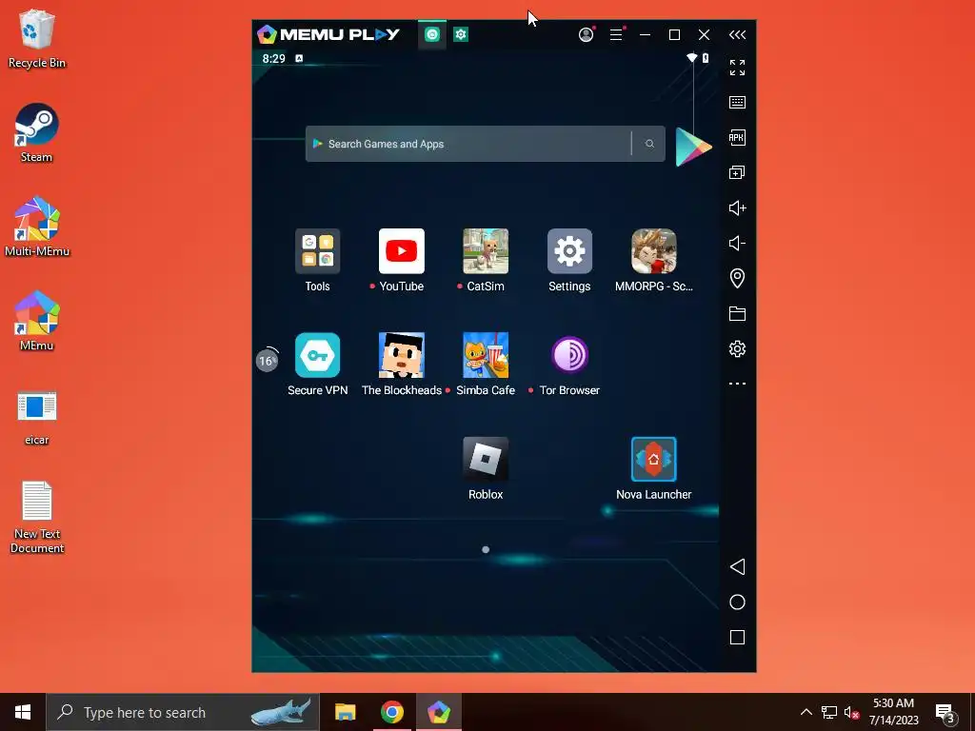Screen dimensions: 975x731
Task: Select the New Text Document file
Action: pyautogui.click(x=37, y=517)
